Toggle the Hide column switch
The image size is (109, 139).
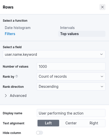tap(40, 133)
